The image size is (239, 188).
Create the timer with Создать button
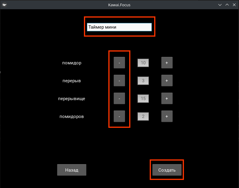click(x=167, y=170)
